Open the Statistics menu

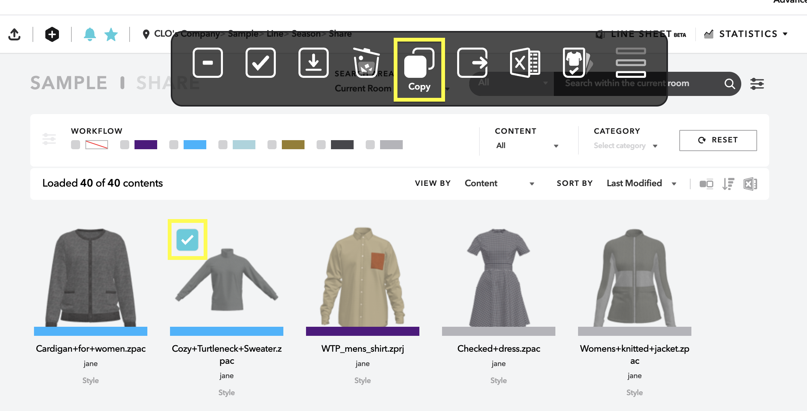(x=746, y=34)
